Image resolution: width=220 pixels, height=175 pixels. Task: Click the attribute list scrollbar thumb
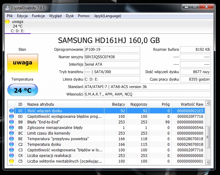[208, 137]
